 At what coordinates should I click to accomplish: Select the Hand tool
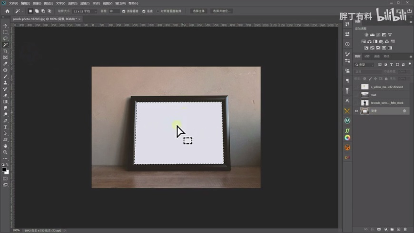pos(5,146)
